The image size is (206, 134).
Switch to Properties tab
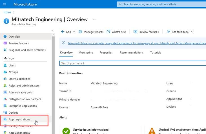click(106, 53)
